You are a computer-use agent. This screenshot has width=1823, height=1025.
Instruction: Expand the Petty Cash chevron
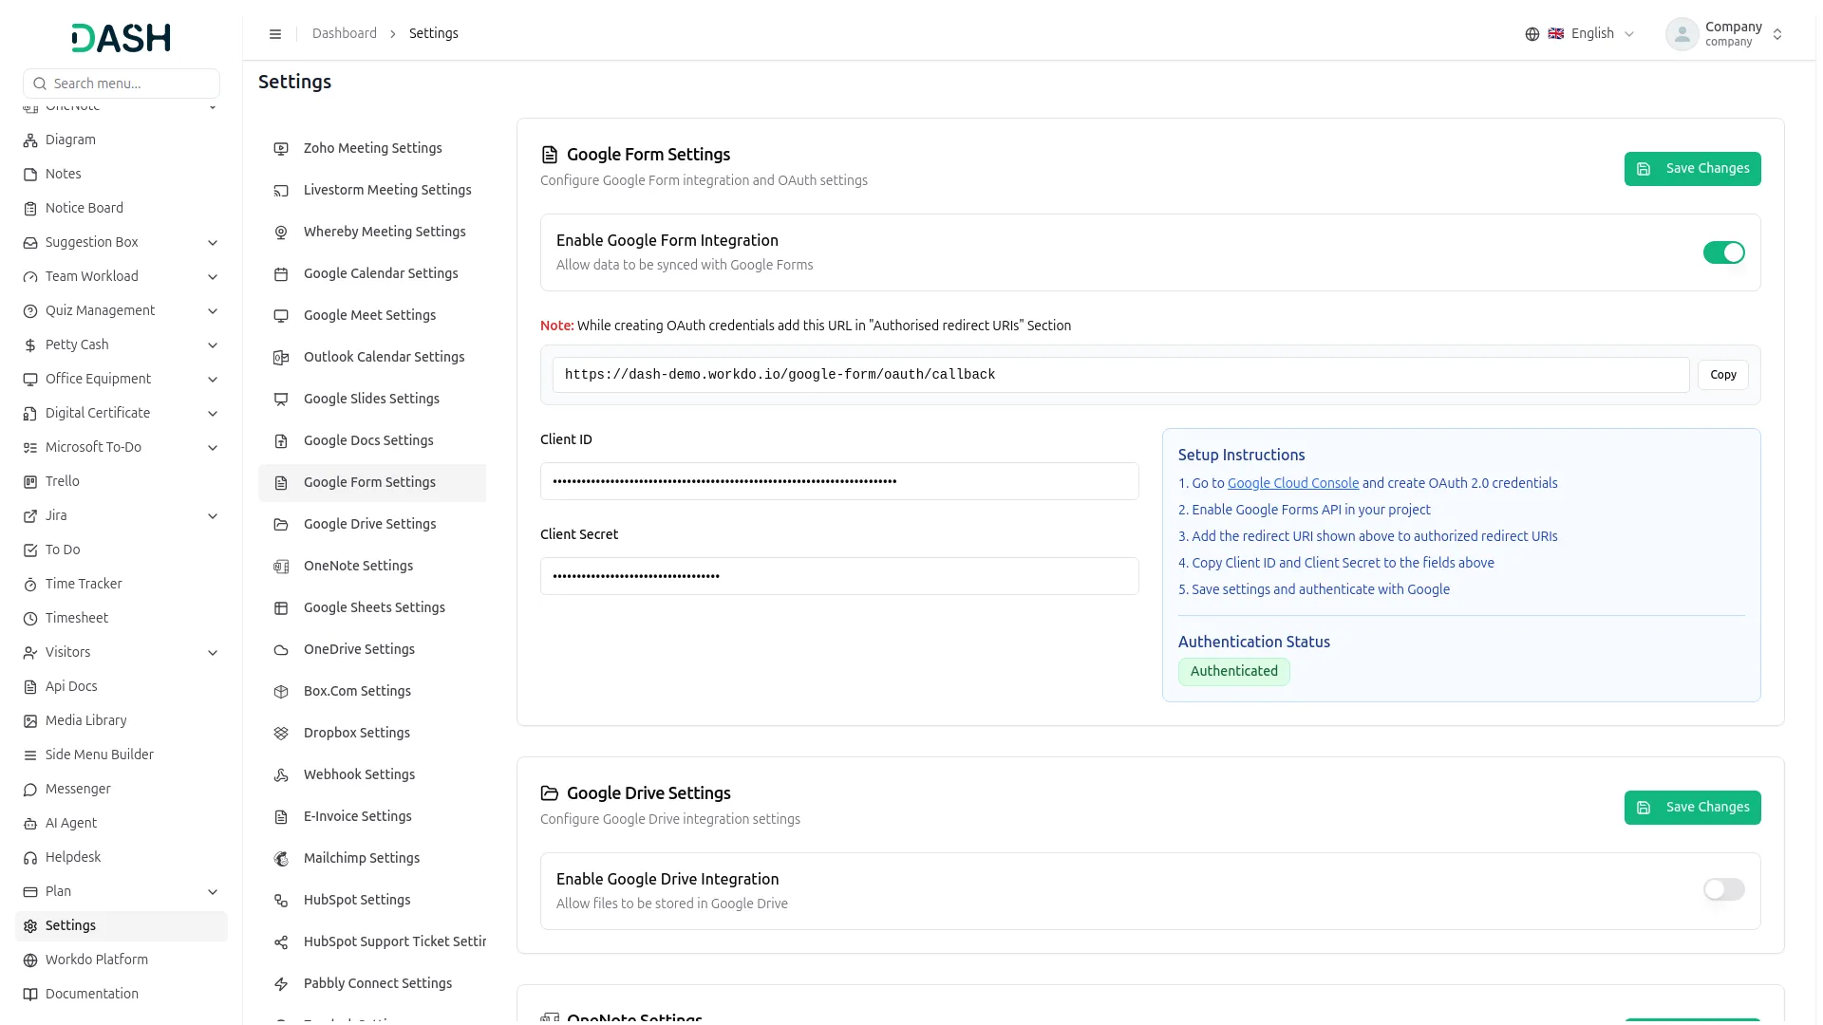[x=213, y=345]
